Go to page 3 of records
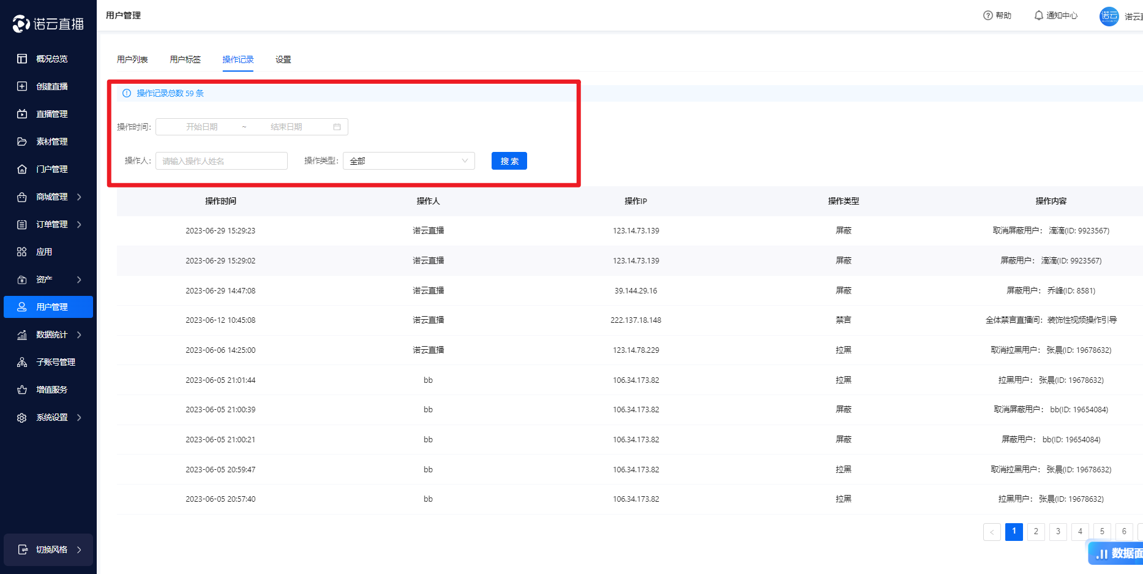This screenshot has width=1143, height=574. click(x=1058, y=532)
